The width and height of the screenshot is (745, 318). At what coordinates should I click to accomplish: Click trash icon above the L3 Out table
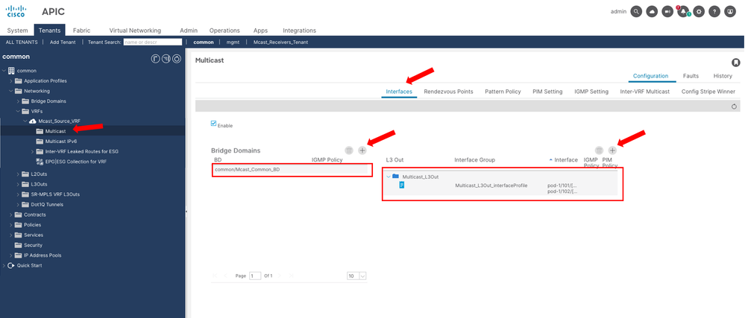[600, 150]
